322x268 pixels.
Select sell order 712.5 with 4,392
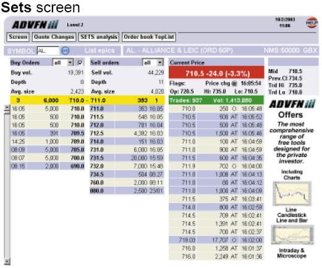point(127,133)
